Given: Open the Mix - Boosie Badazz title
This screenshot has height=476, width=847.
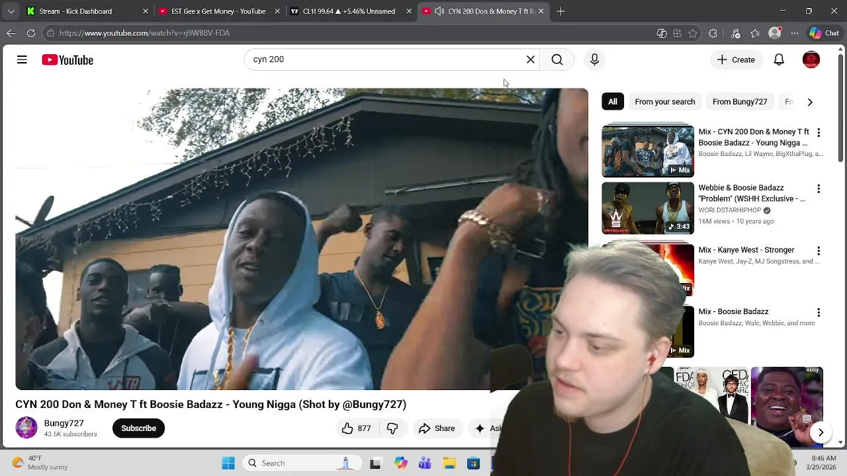Looking at the screenshot, I should [x=733, y=311].
